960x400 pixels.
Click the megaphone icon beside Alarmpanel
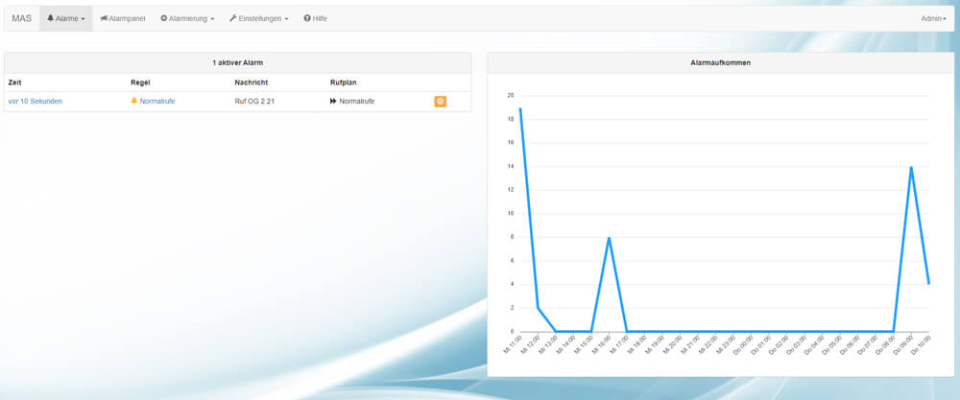coord(104,18)
